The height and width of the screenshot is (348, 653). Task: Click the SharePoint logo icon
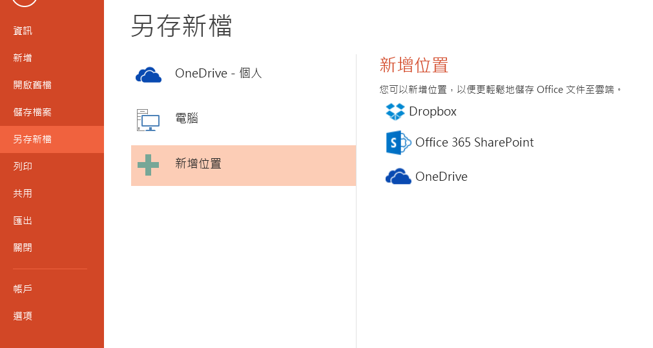(399, 143)
